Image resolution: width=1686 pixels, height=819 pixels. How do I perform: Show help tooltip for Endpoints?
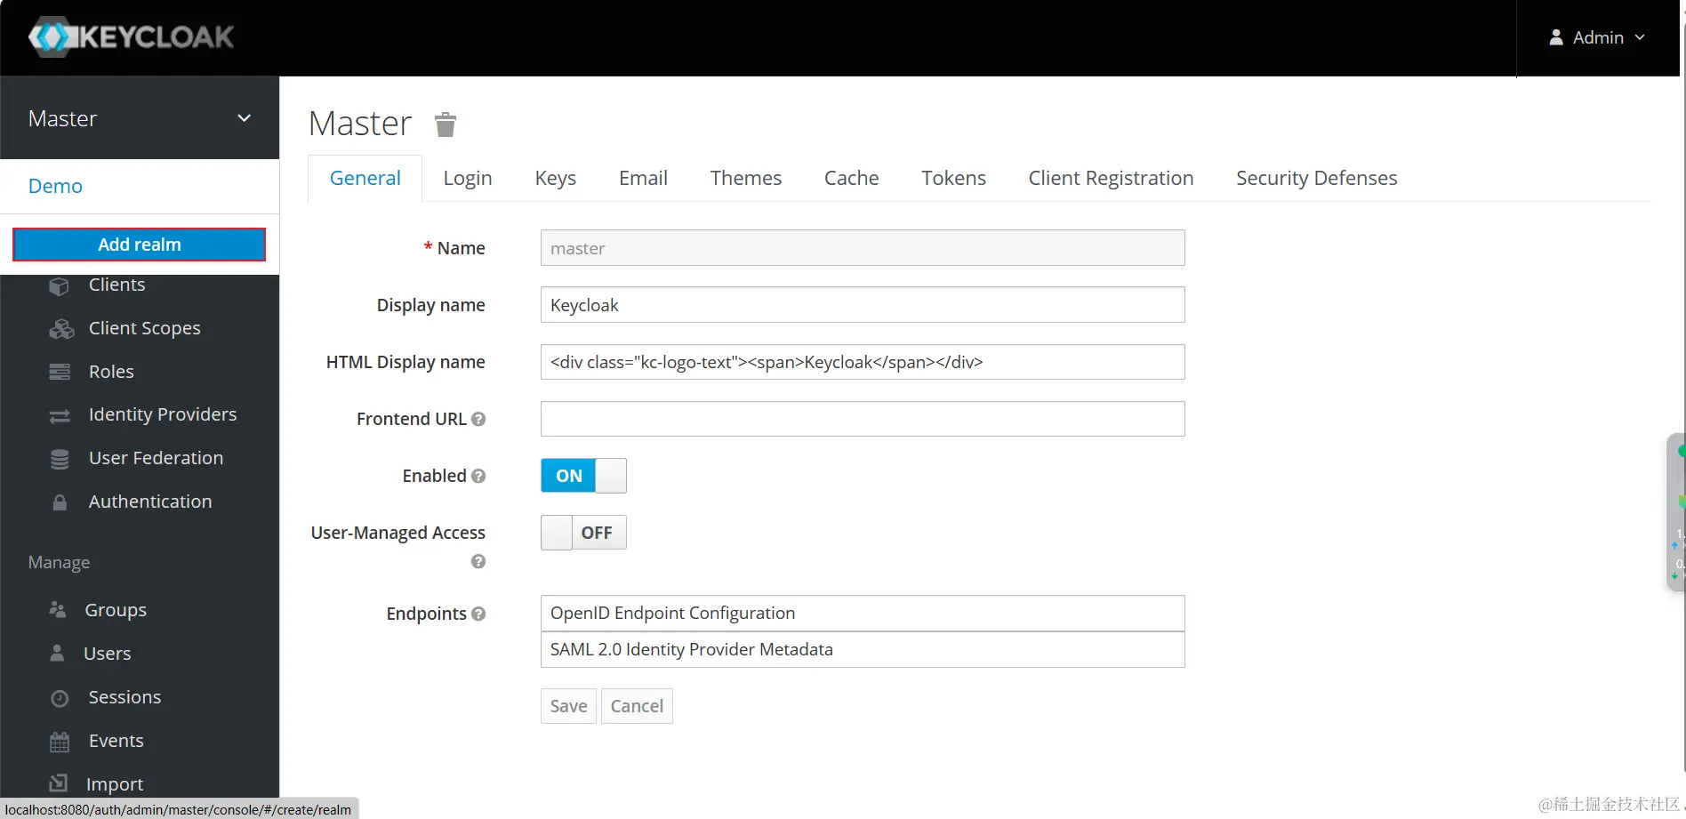478,614
